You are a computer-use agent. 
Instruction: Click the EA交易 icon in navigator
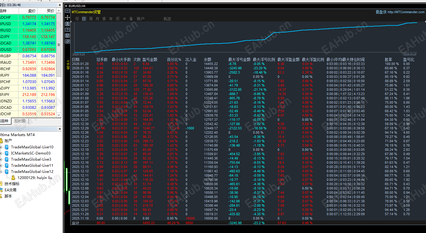[x=2, y=190]
